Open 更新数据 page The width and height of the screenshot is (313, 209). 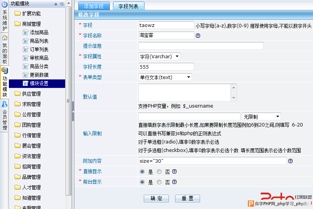tap(35, 75)
